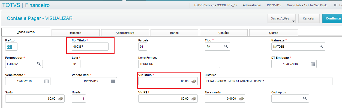Click the money icon in Saldo field
Viewport: 342px width, 108px height.
tap(61, 99)
